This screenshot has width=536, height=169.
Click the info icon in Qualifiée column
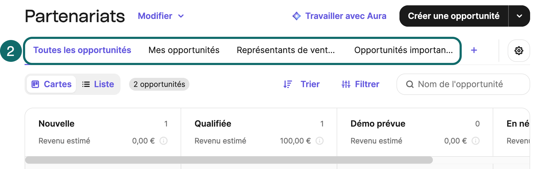(320, 141)
